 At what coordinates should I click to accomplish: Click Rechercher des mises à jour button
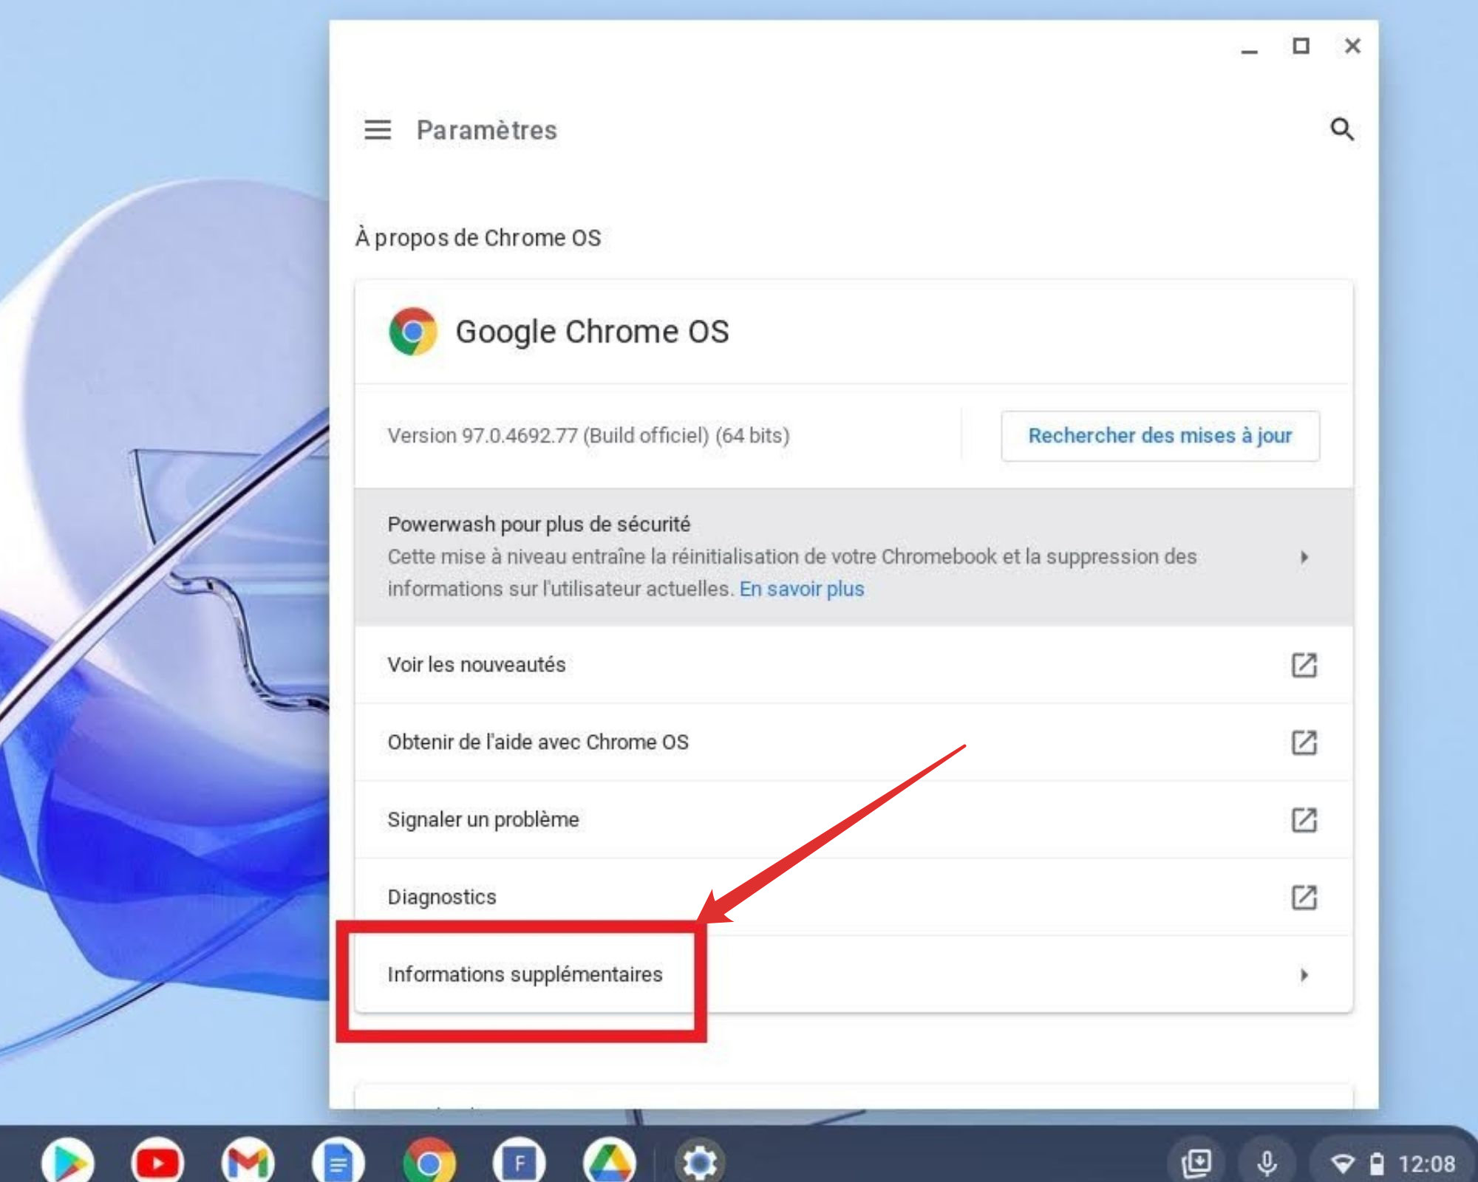1159,436
